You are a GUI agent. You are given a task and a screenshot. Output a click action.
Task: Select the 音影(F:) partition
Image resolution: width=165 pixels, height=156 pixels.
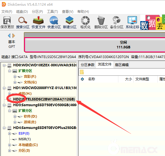point(30,77)
